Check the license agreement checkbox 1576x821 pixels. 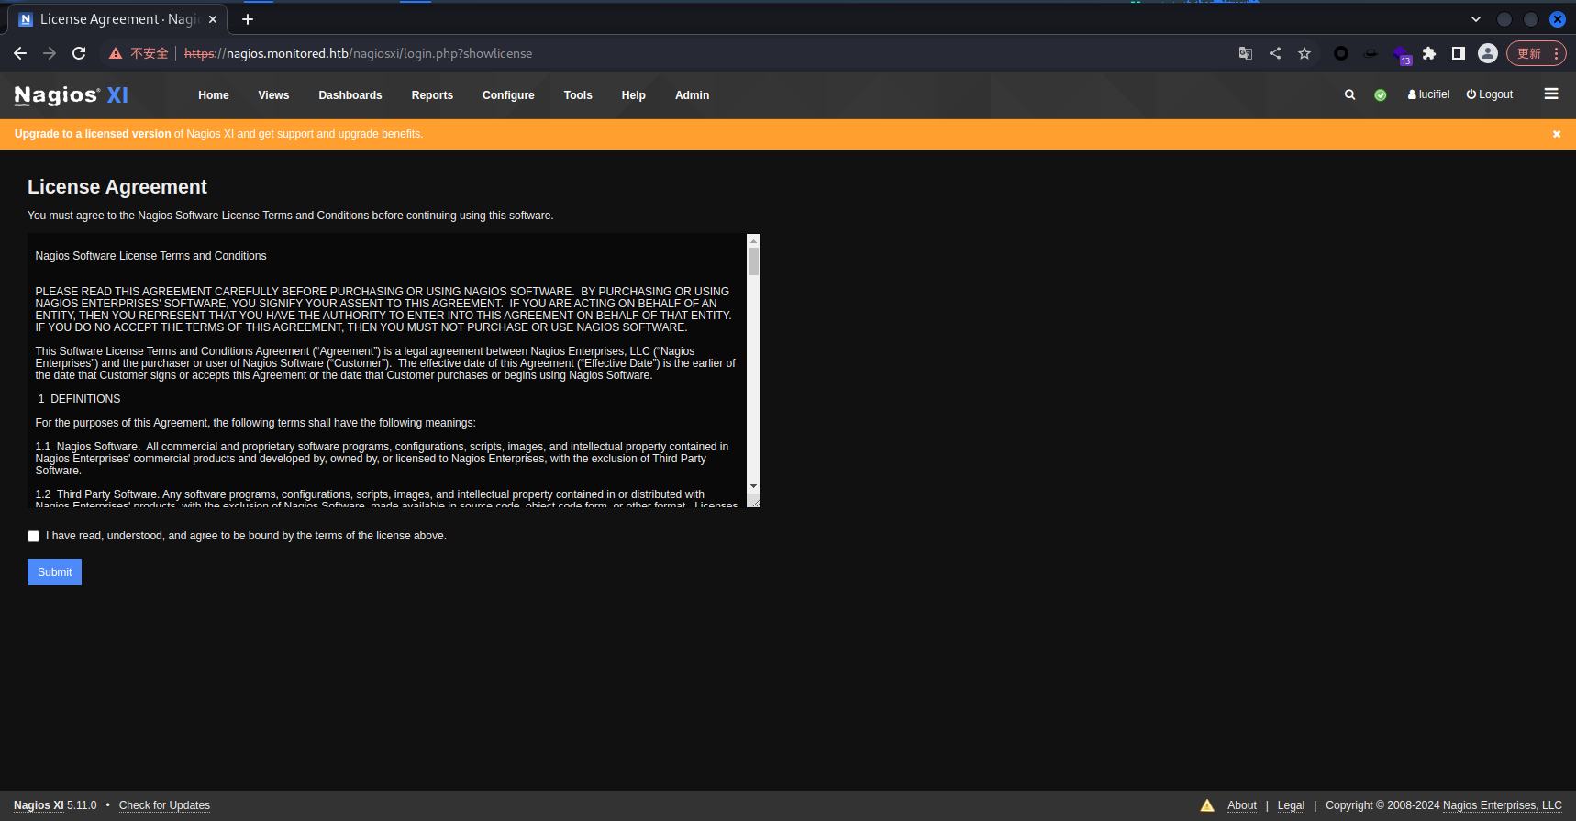coord(34,537)
